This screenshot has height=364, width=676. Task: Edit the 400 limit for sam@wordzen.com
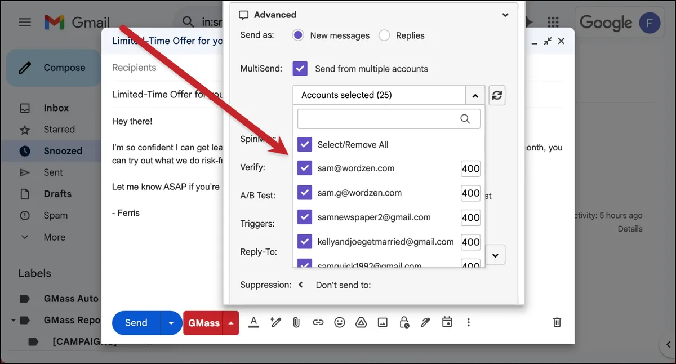pyautogui.click(x=471, y=168)
